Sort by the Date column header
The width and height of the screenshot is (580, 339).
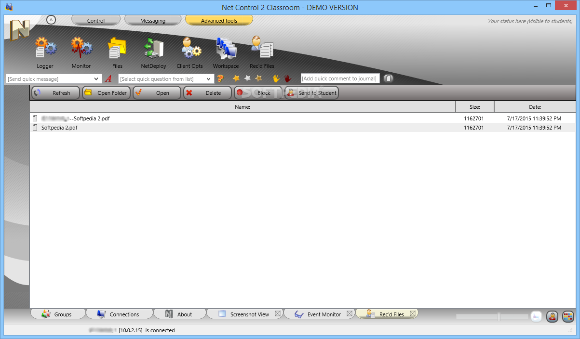pyautogui.click(x=535, y=107)
